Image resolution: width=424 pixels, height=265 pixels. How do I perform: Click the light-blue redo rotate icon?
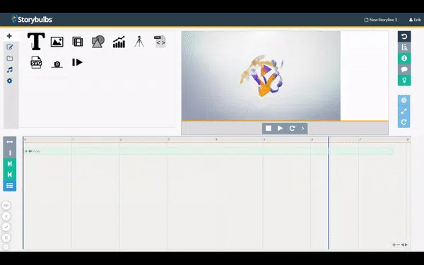404,122
